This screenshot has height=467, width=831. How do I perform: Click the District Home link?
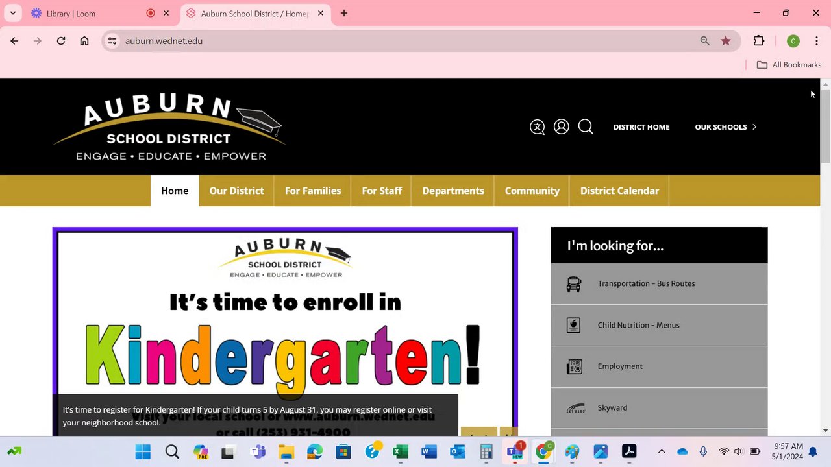[x=641, y=127]
